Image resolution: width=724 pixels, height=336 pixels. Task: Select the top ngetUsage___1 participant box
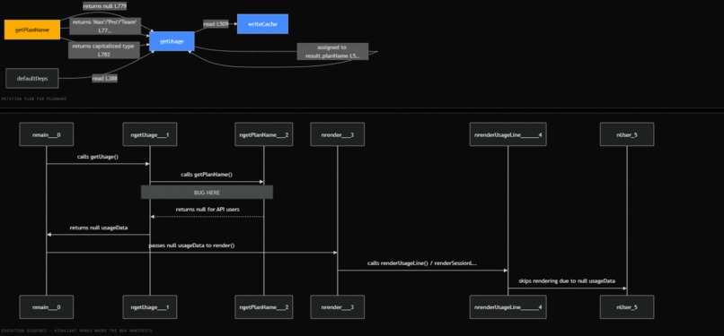(150, 134)
